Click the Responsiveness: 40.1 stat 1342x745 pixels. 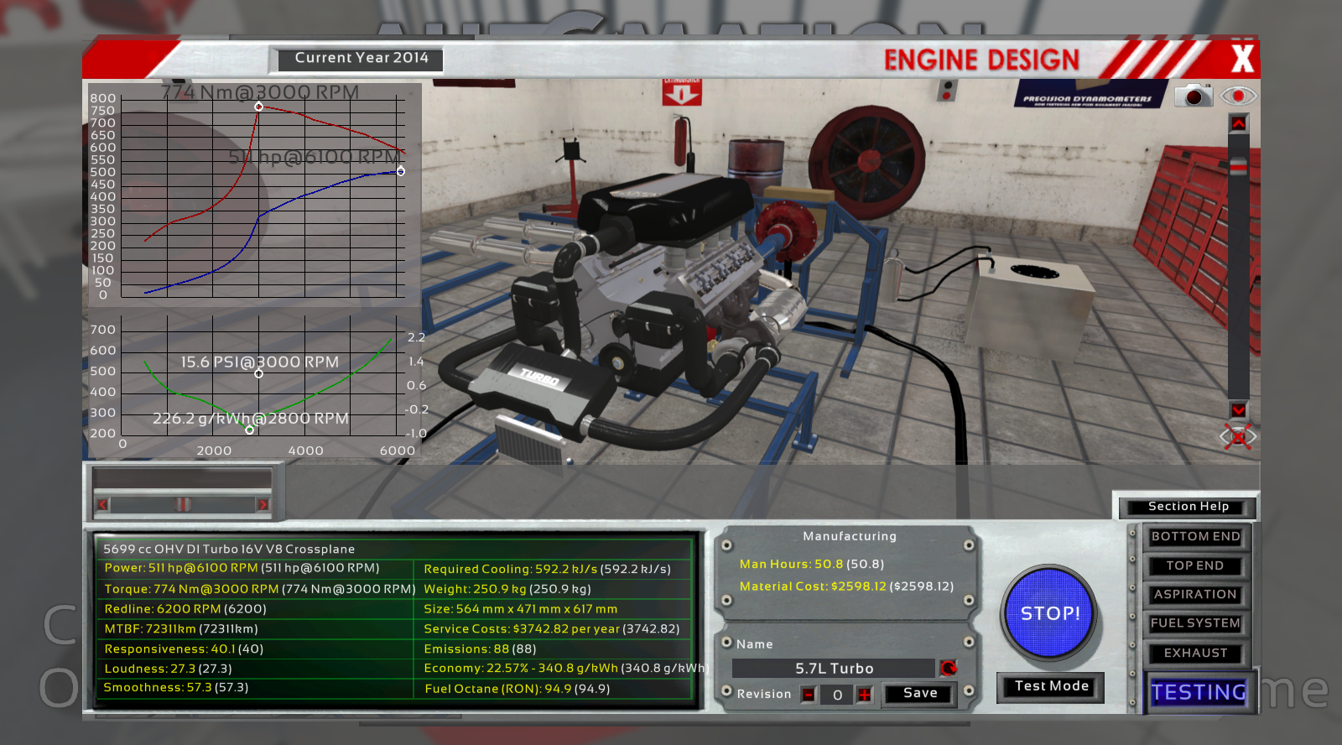click(x=184, y=649)
